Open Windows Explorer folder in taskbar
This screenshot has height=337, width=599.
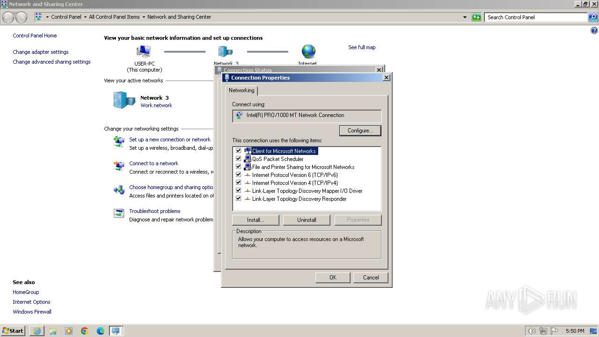53,331
